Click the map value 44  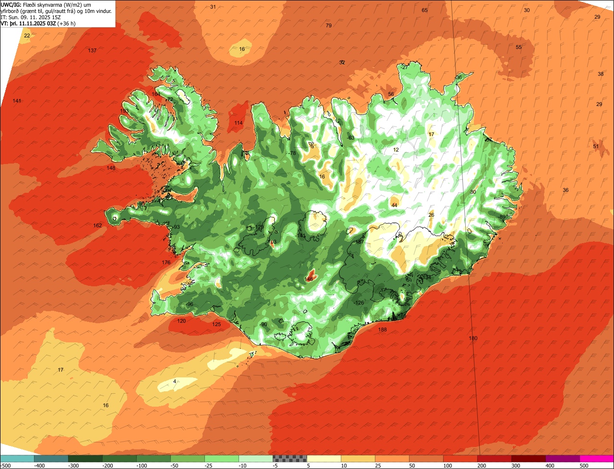pos(394,205)
